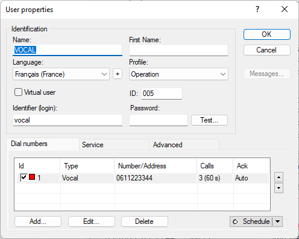Move dial number up with arrow
This screenshot has width=299, height=239.
[x=279, y=177]
